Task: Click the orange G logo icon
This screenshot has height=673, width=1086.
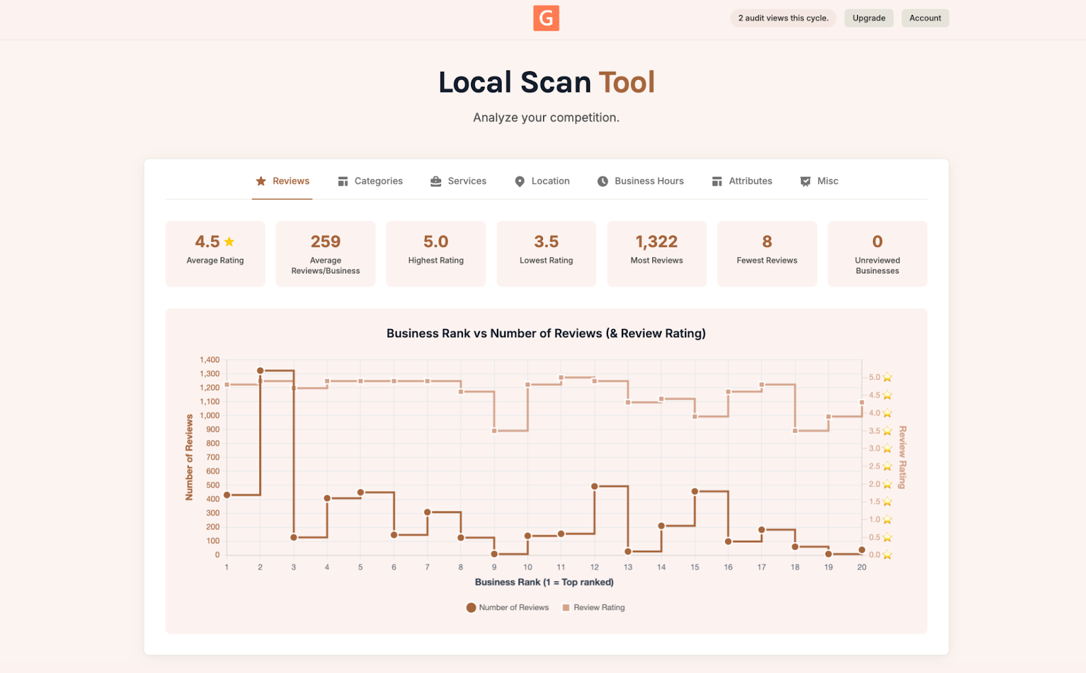Action: point(546,18)
